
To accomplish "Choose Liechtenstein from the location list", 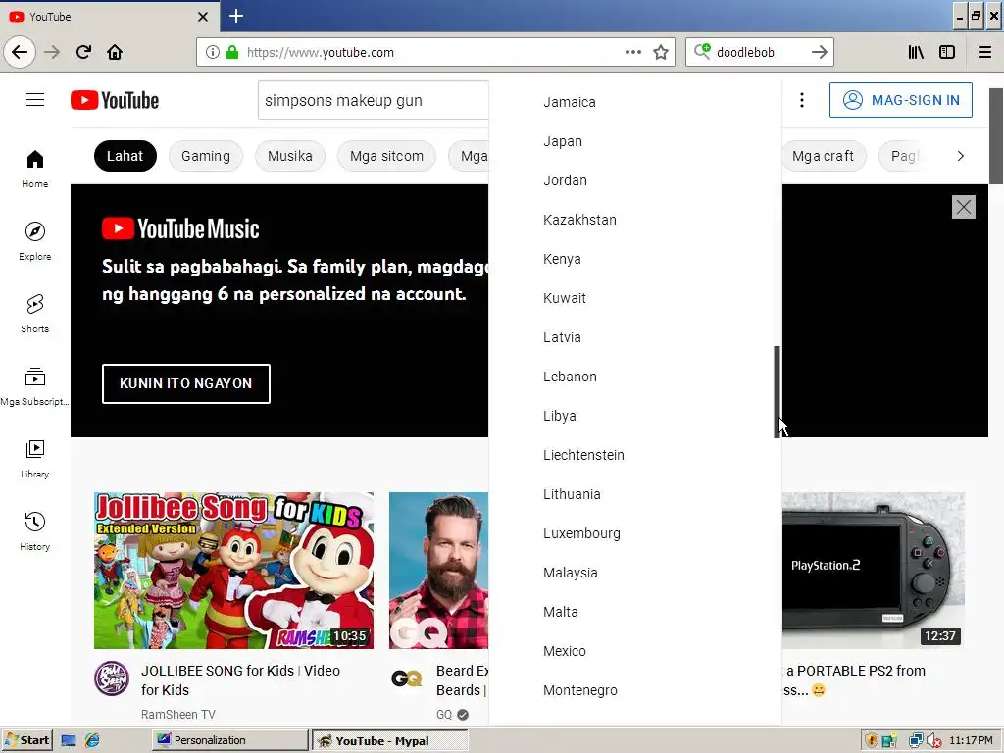I will click(x=635, y=455).
